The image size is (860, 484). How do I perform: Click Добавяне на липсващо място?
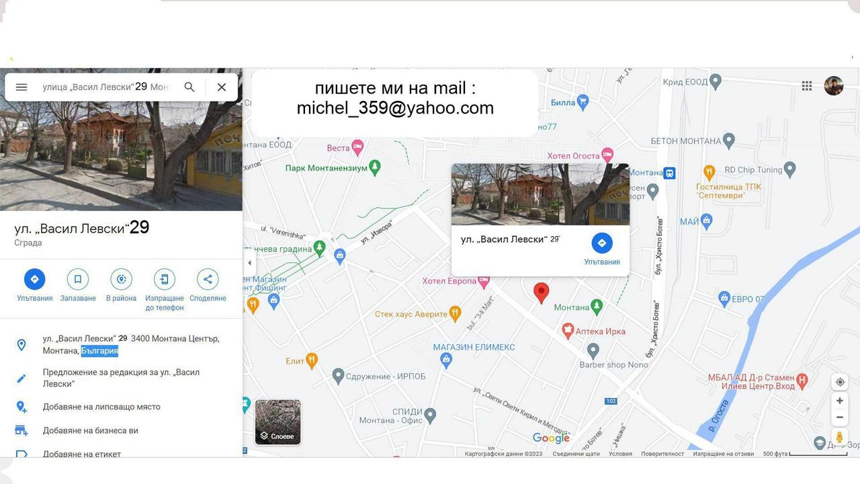pyautogui.click(x=101, y=407)
